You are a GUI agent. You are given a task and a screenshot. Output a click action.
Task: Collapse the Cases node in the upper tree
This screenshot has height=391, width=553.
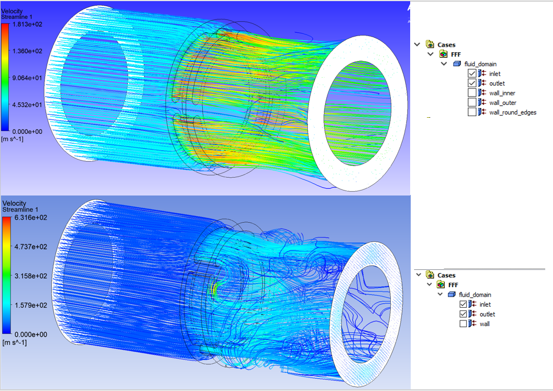click(417, 44)
